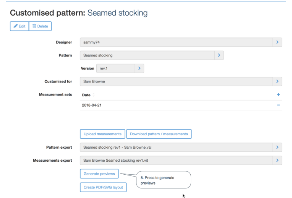
Task: Add a measurement set with plus icon
Action: click(278, 95)
